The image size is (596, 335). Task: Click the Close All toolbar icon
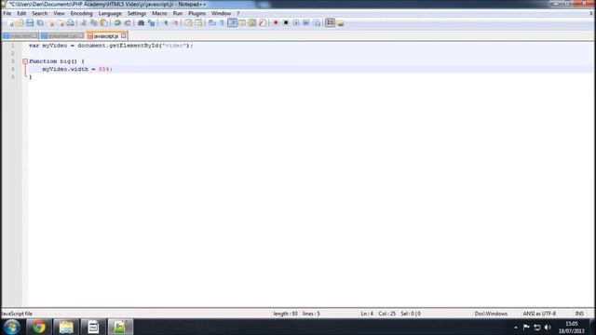pos(61,23)
